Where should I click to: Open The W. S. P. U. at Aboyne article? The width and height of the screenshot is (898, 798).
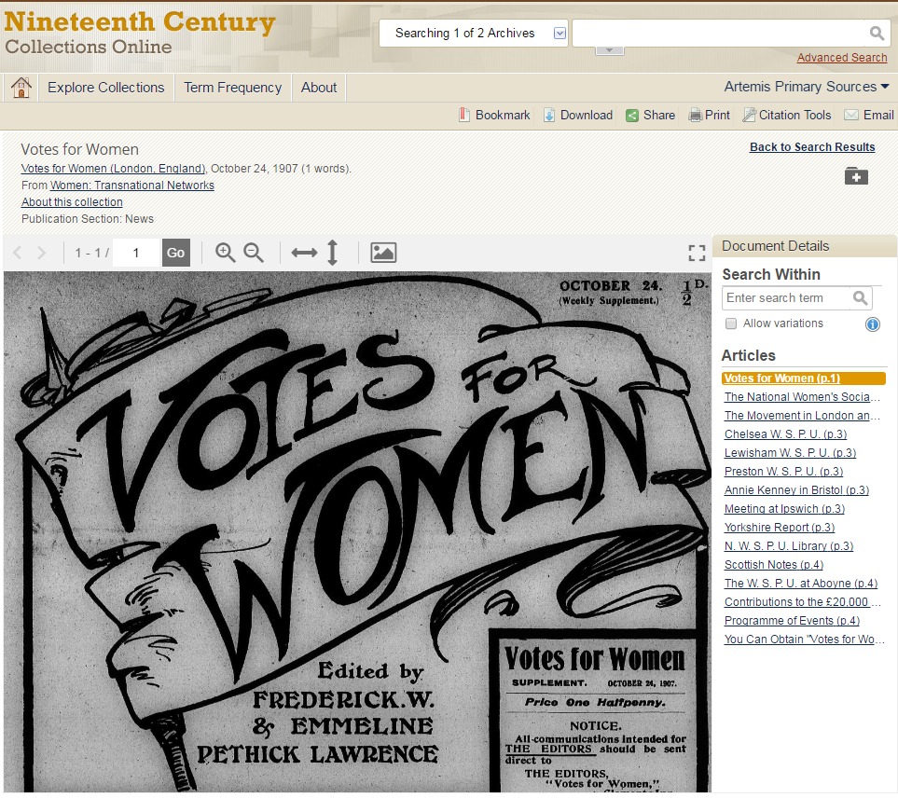click(801, 584)
